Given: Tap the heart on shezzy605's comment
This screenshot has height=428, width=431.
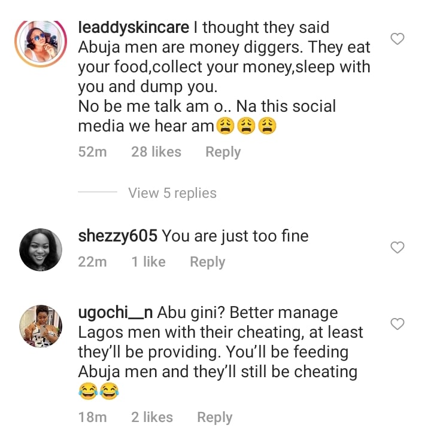Looking at the screenshot, I should [397, 247].
